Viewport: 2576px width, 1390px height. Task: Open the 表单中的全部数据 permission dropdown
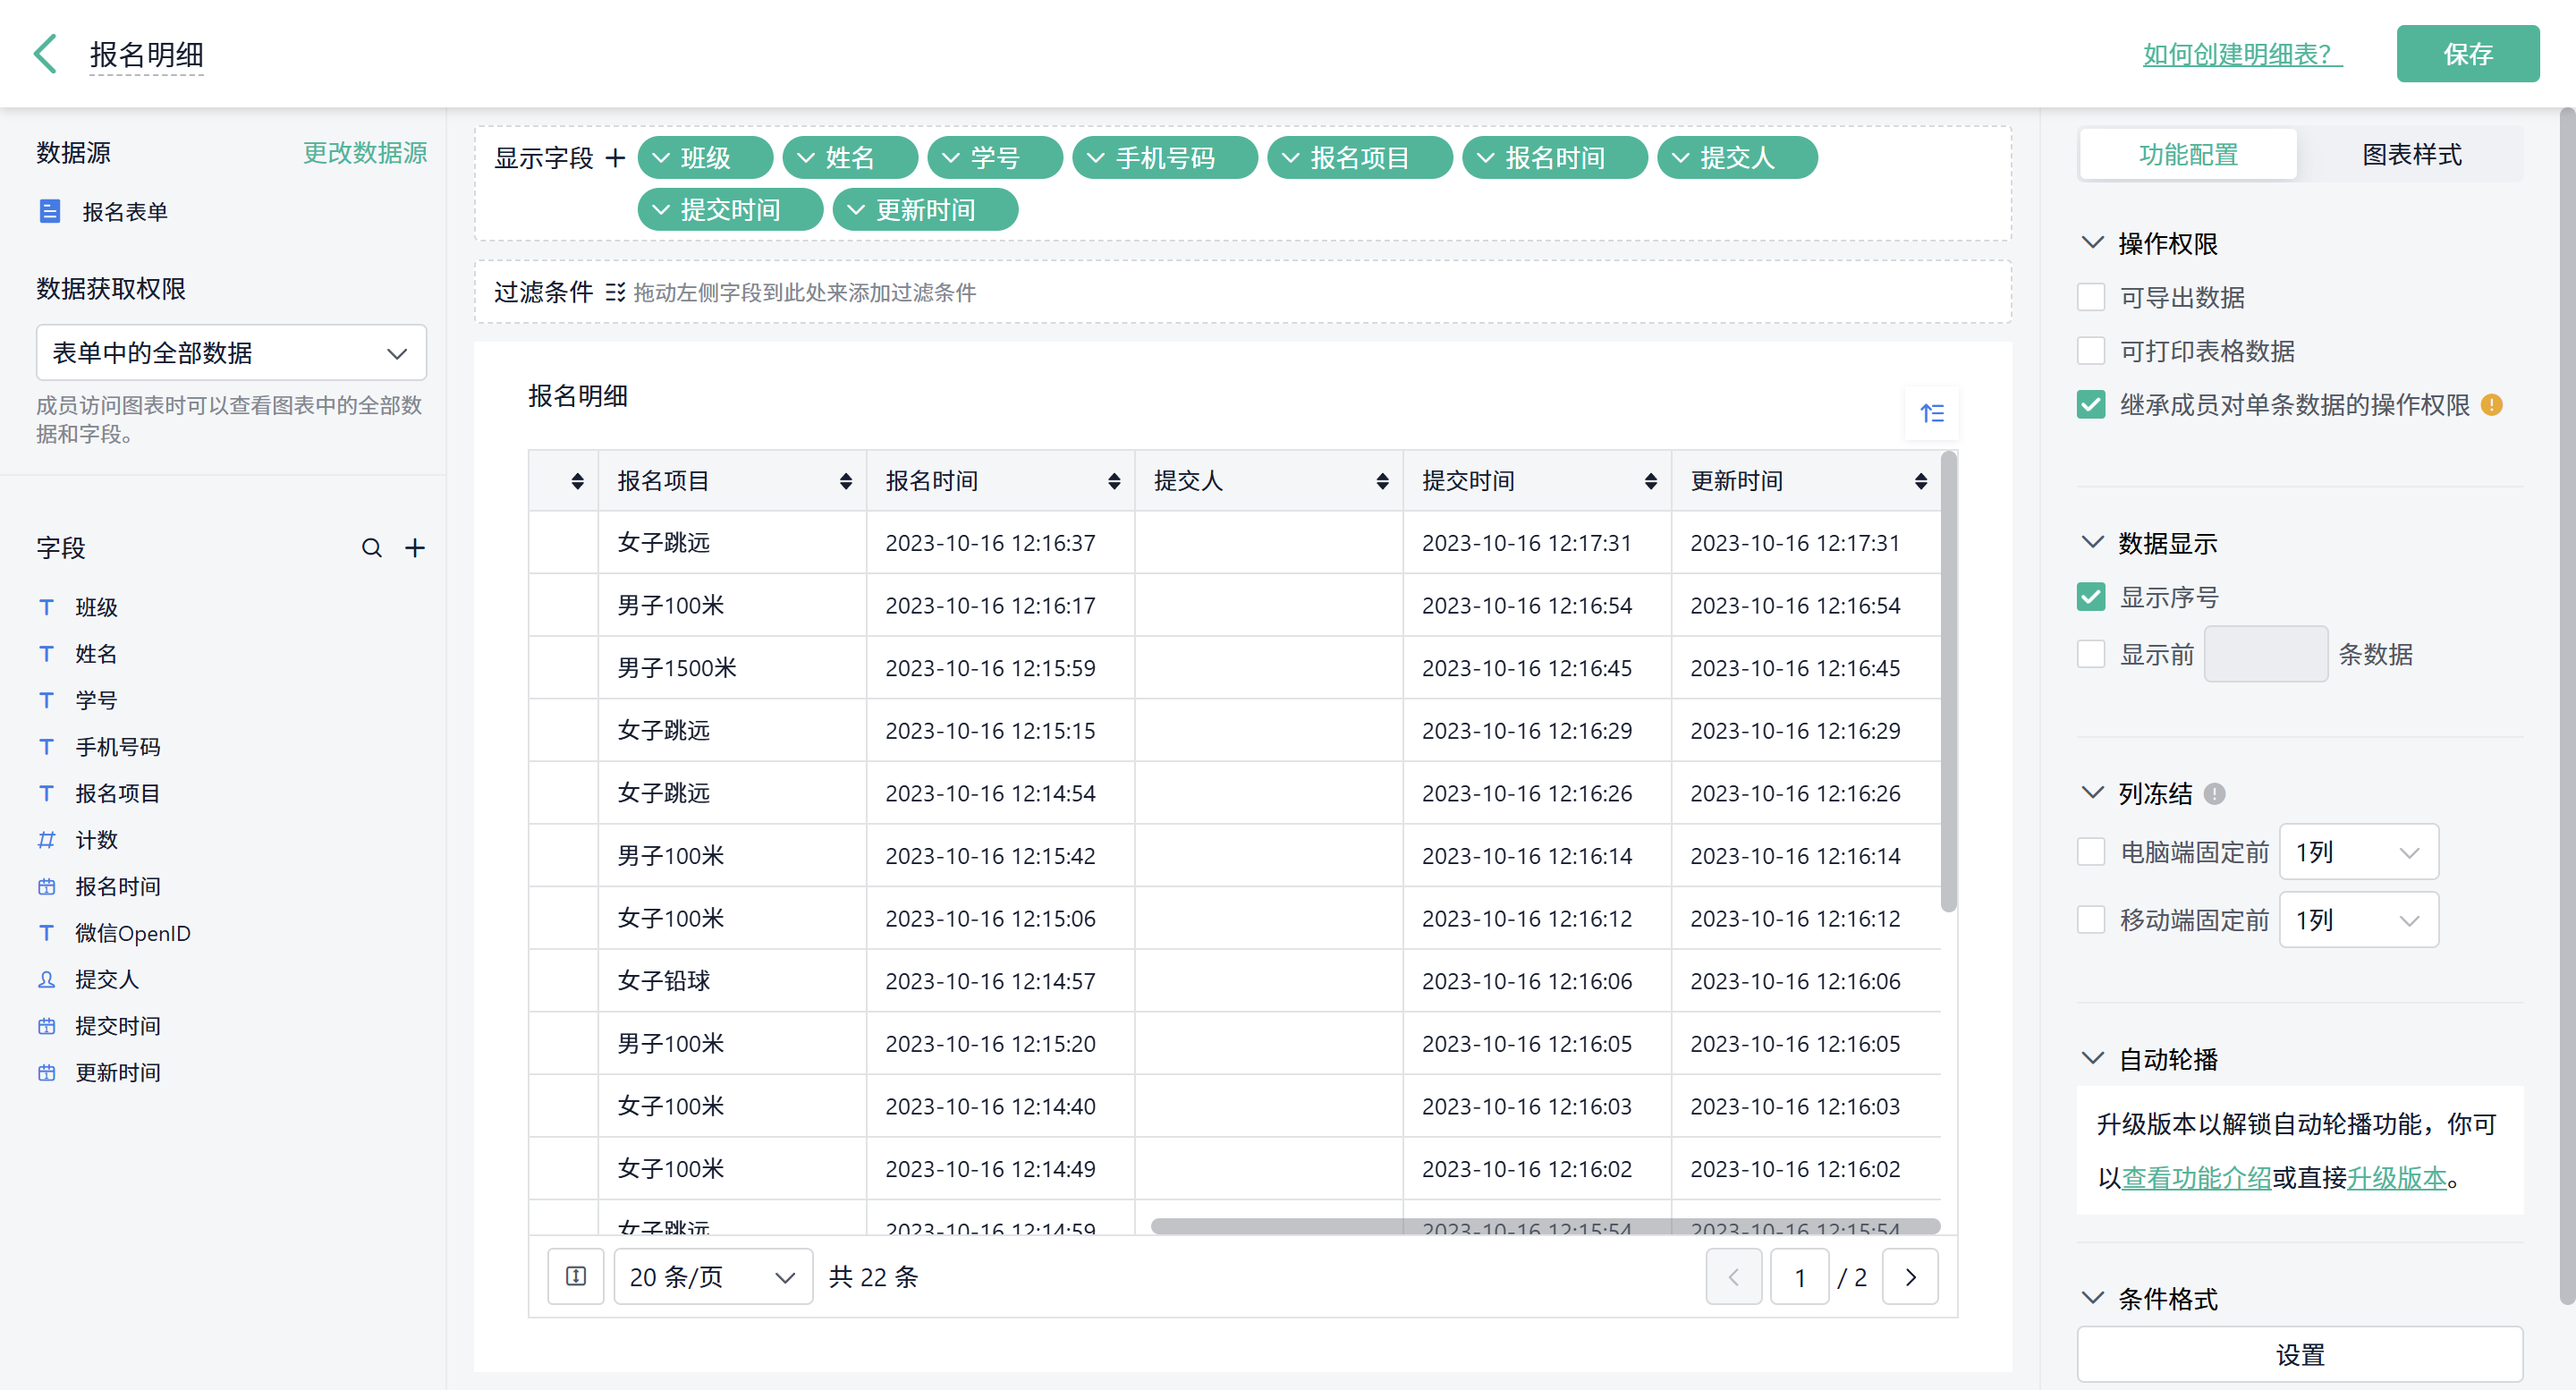coord(231,353)
